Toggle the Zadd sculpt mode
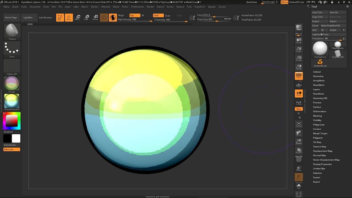The width and height of the screenshot is (352, 198). [x=158, y=15]
